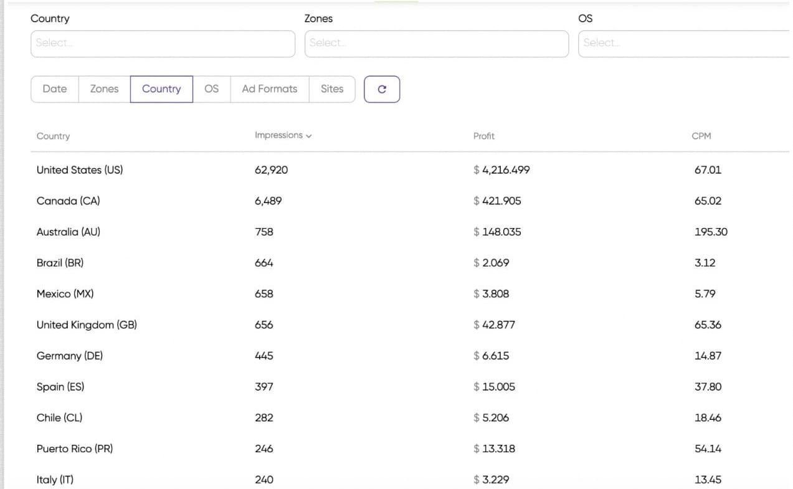
Task: Open the OS tab
Action: coord(211,88)
